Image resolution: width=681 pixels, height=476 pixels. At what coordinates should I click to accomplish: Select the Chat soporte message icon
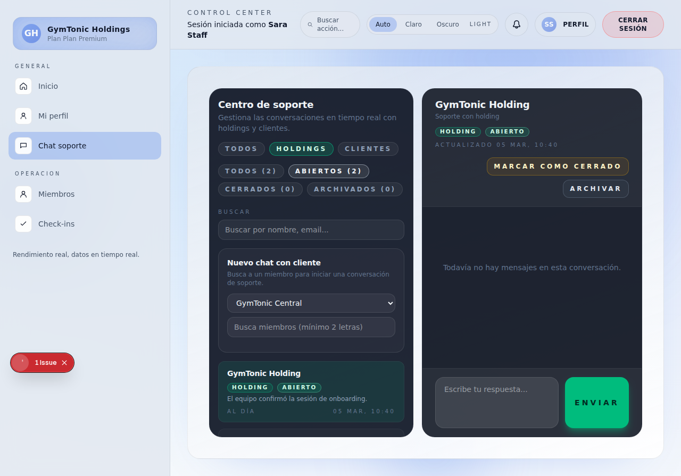pyautogui.click(x=23, y=146)
